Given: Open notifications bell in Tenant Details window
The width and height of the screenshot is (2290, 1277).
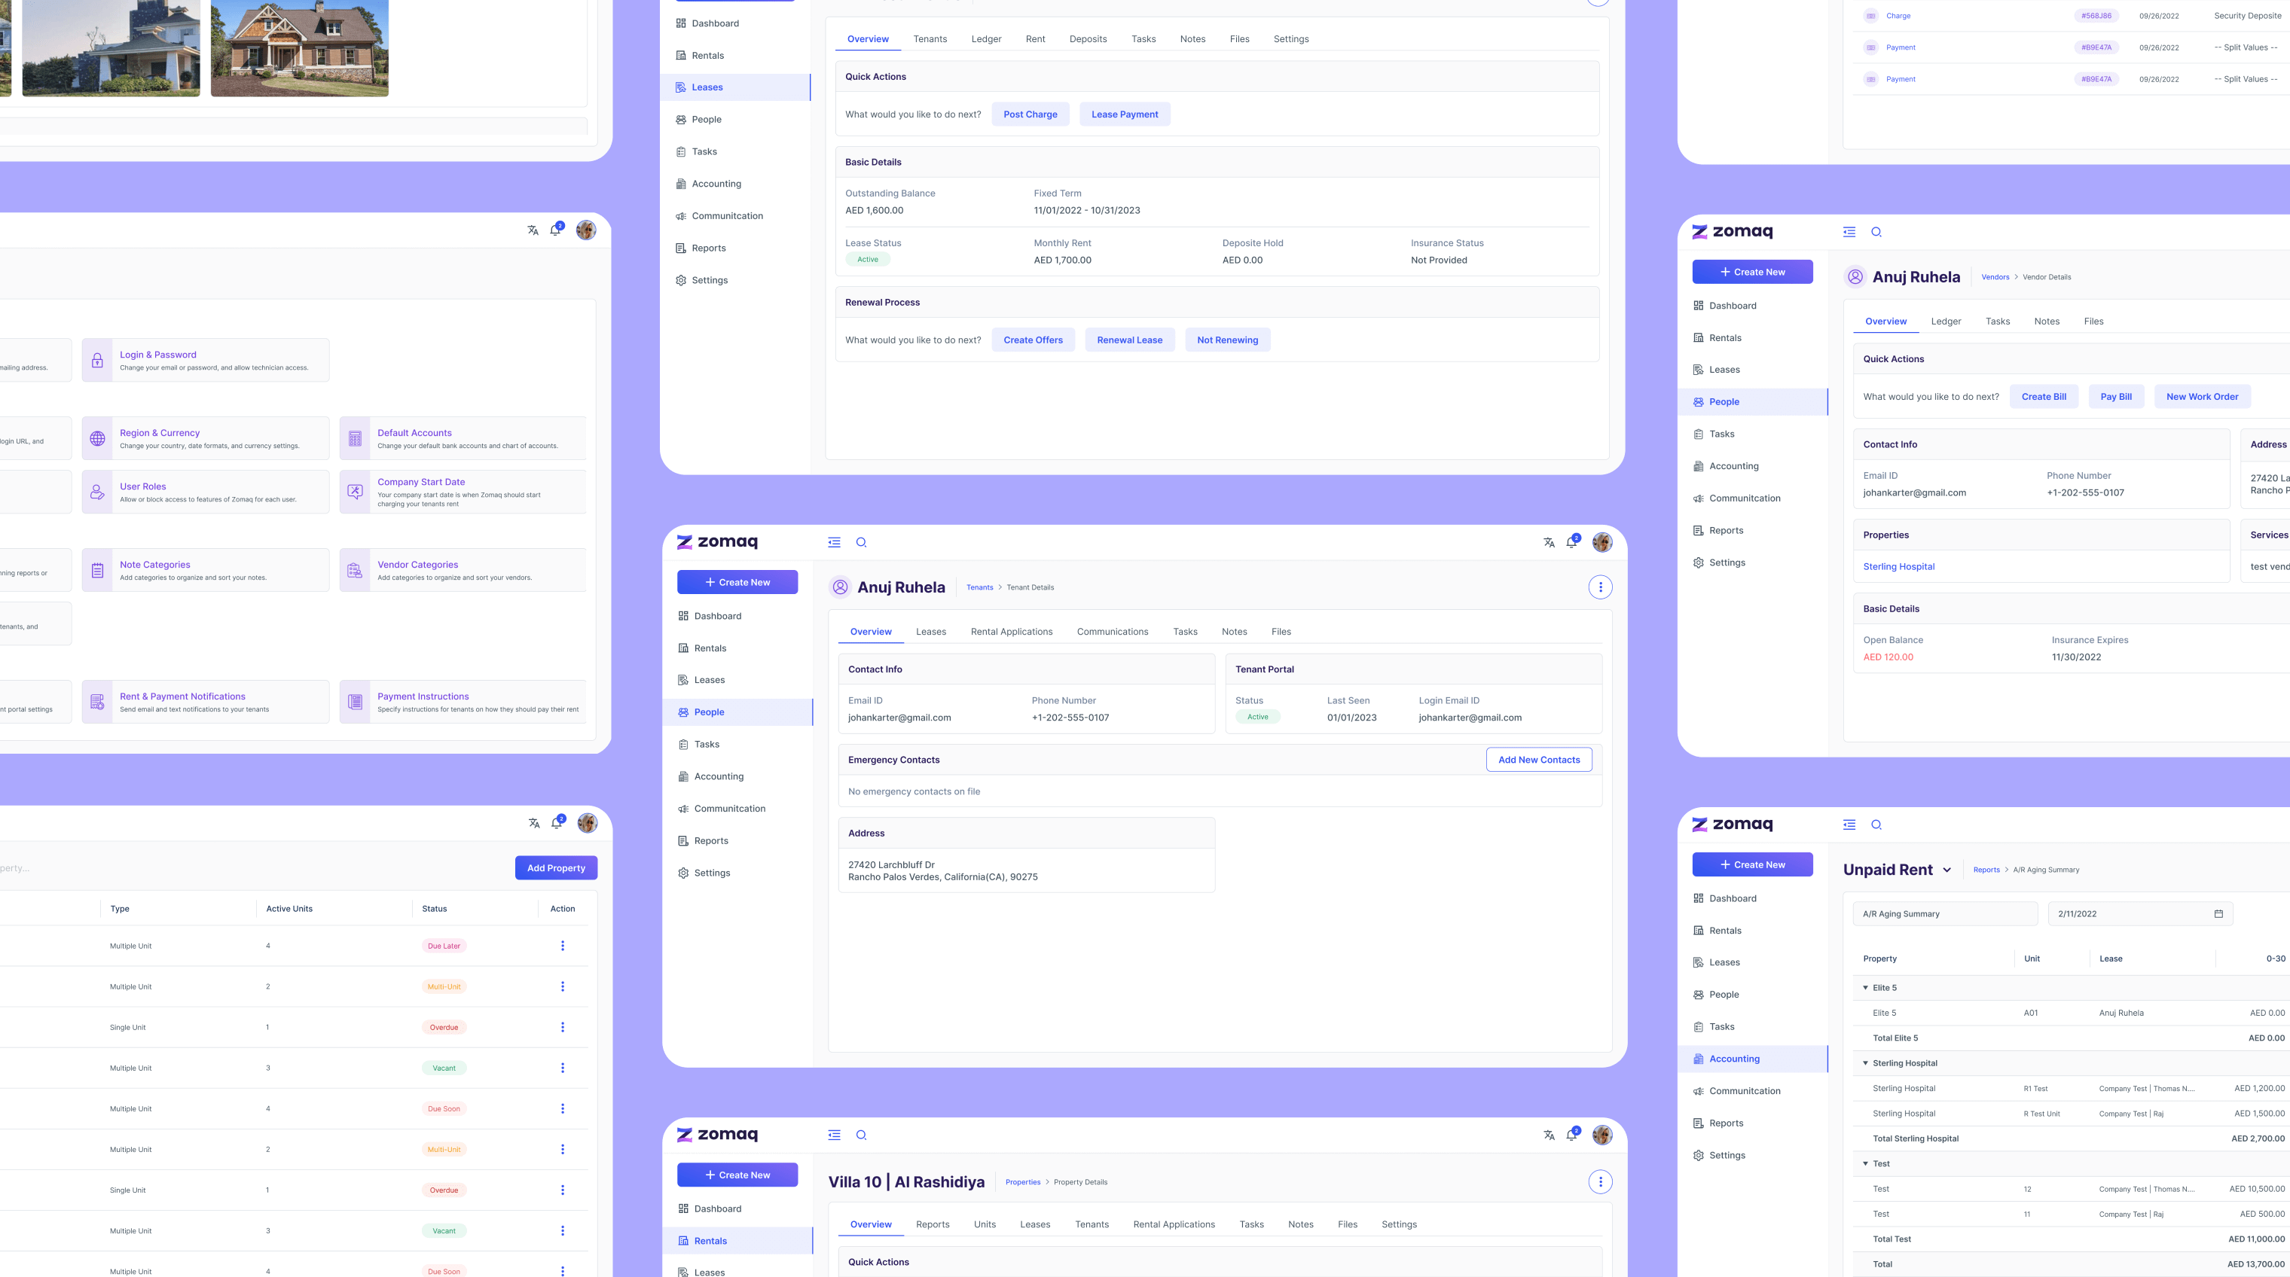Looking at the screenshot, I should coord(1571,541).
